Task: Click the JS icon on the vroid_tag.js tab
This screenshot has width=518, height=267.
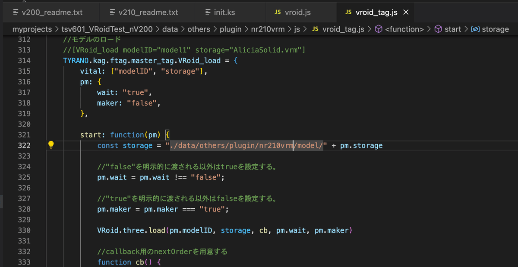Action: 348,13
